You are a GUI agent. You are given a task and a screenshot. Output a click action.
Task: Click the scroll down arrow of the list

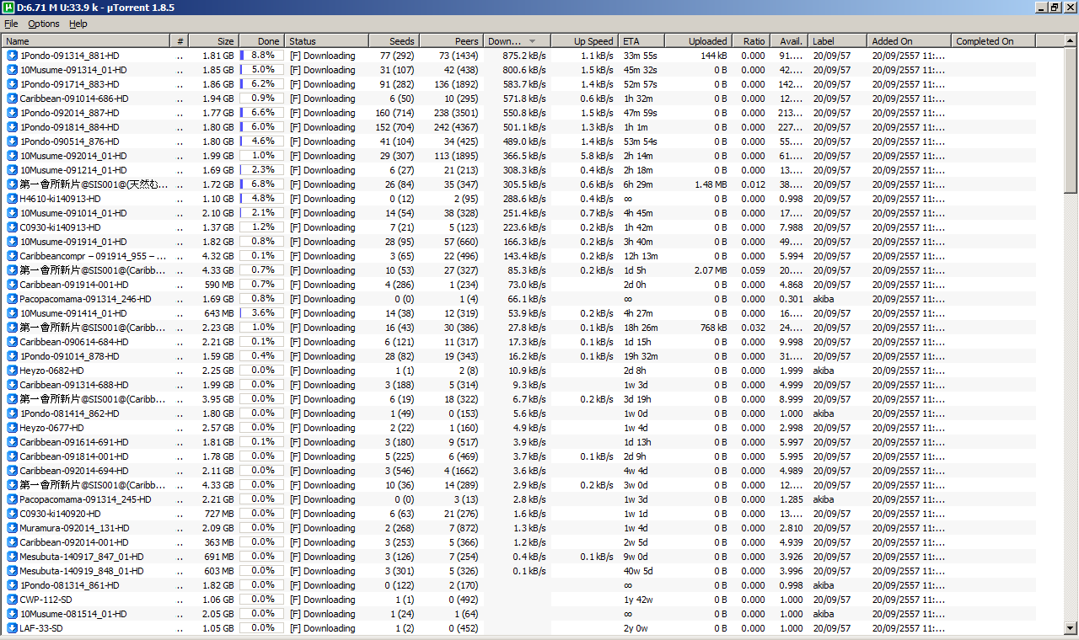[1071, 628]
